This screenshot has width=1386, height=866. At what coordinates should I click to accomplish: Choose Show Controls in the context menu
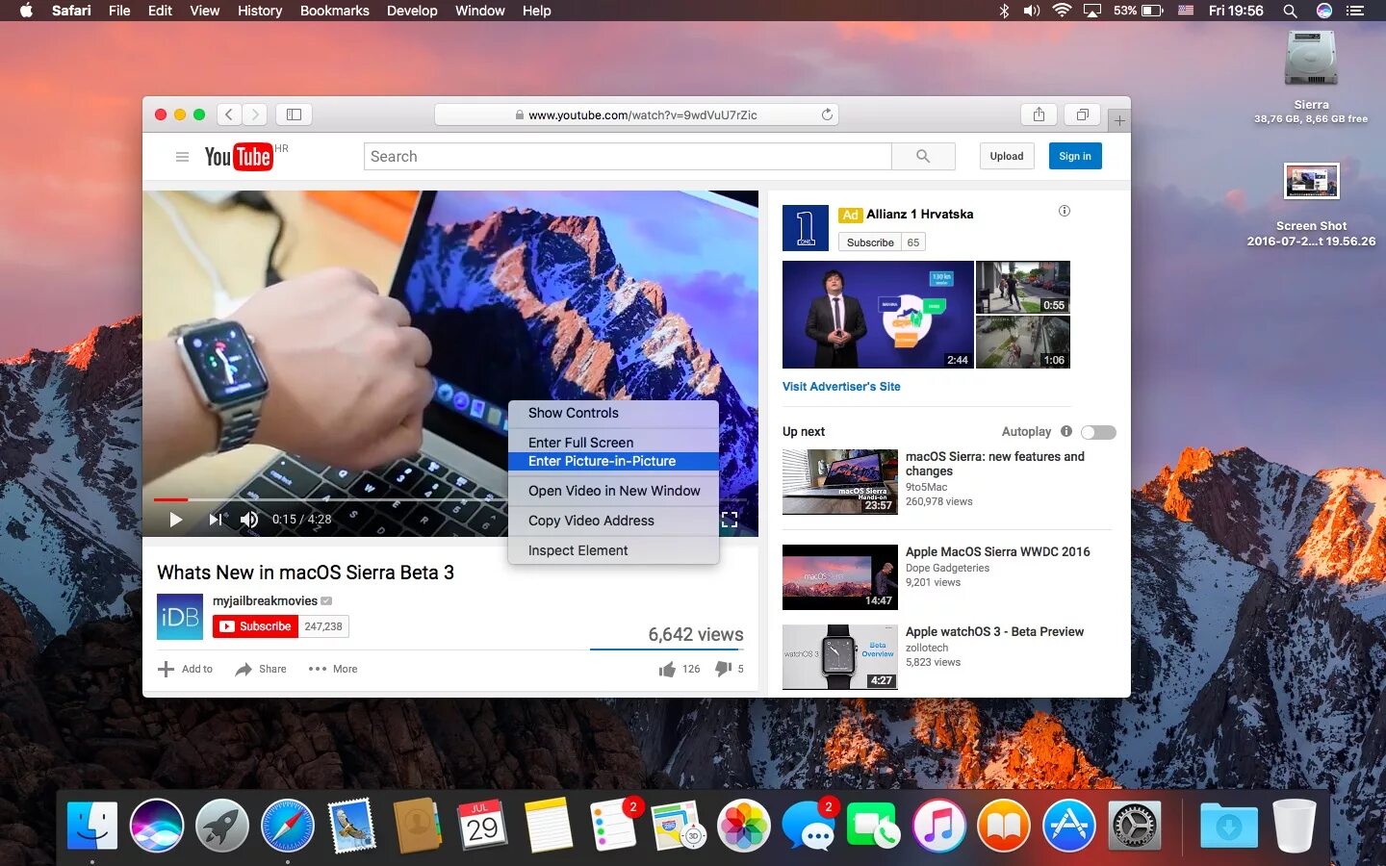click(613, 413)
